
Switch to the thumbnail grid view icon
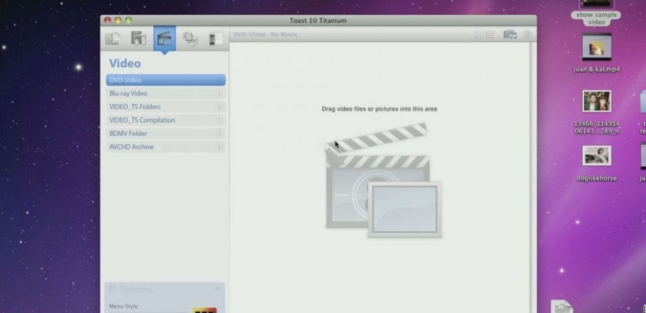(x=479, y=35)
